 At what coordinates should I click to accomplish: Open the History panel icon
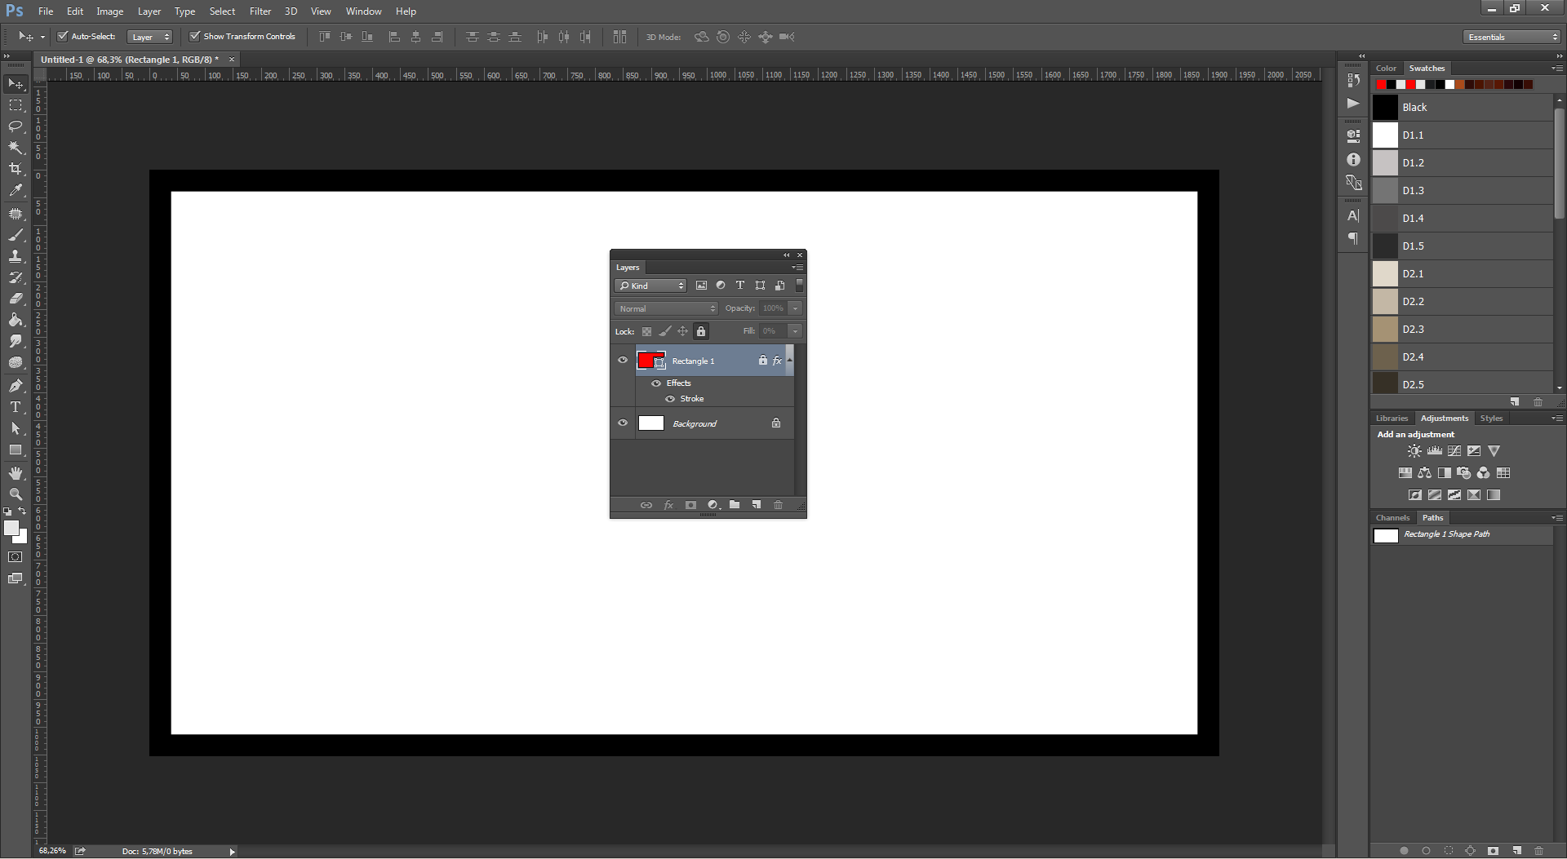1353,80
